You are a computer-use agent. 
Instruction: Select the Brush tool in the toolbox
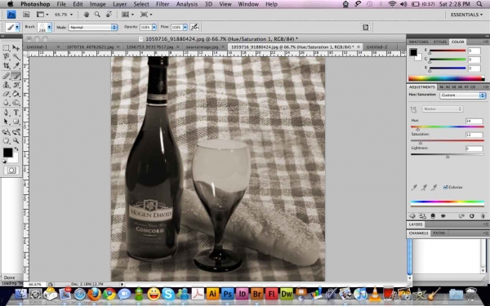(x=16, y=76)
